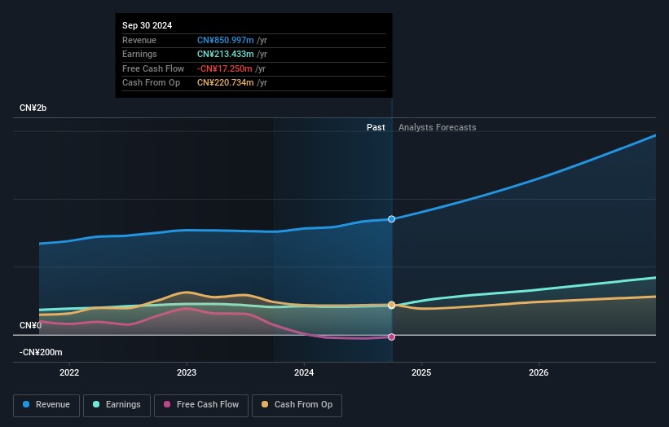Click the Past section label

(376, 127)
